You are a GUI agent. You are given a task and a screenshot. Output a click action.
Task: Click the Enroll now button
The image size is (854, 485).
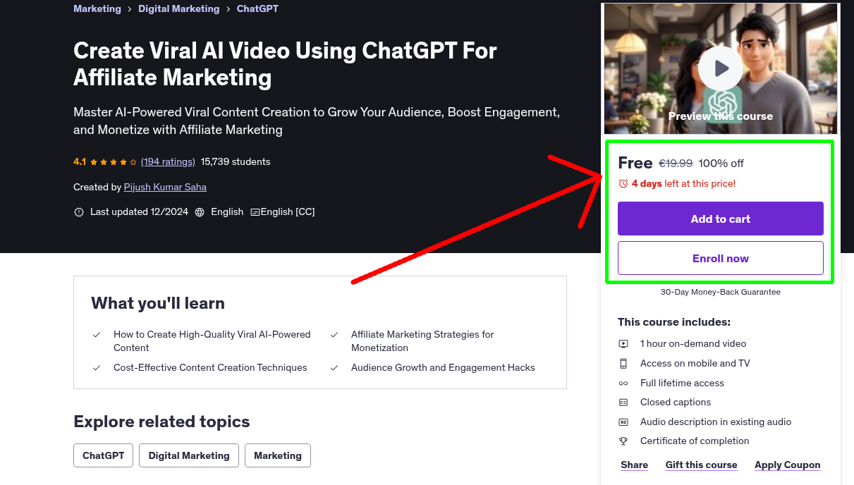[721, 258]
